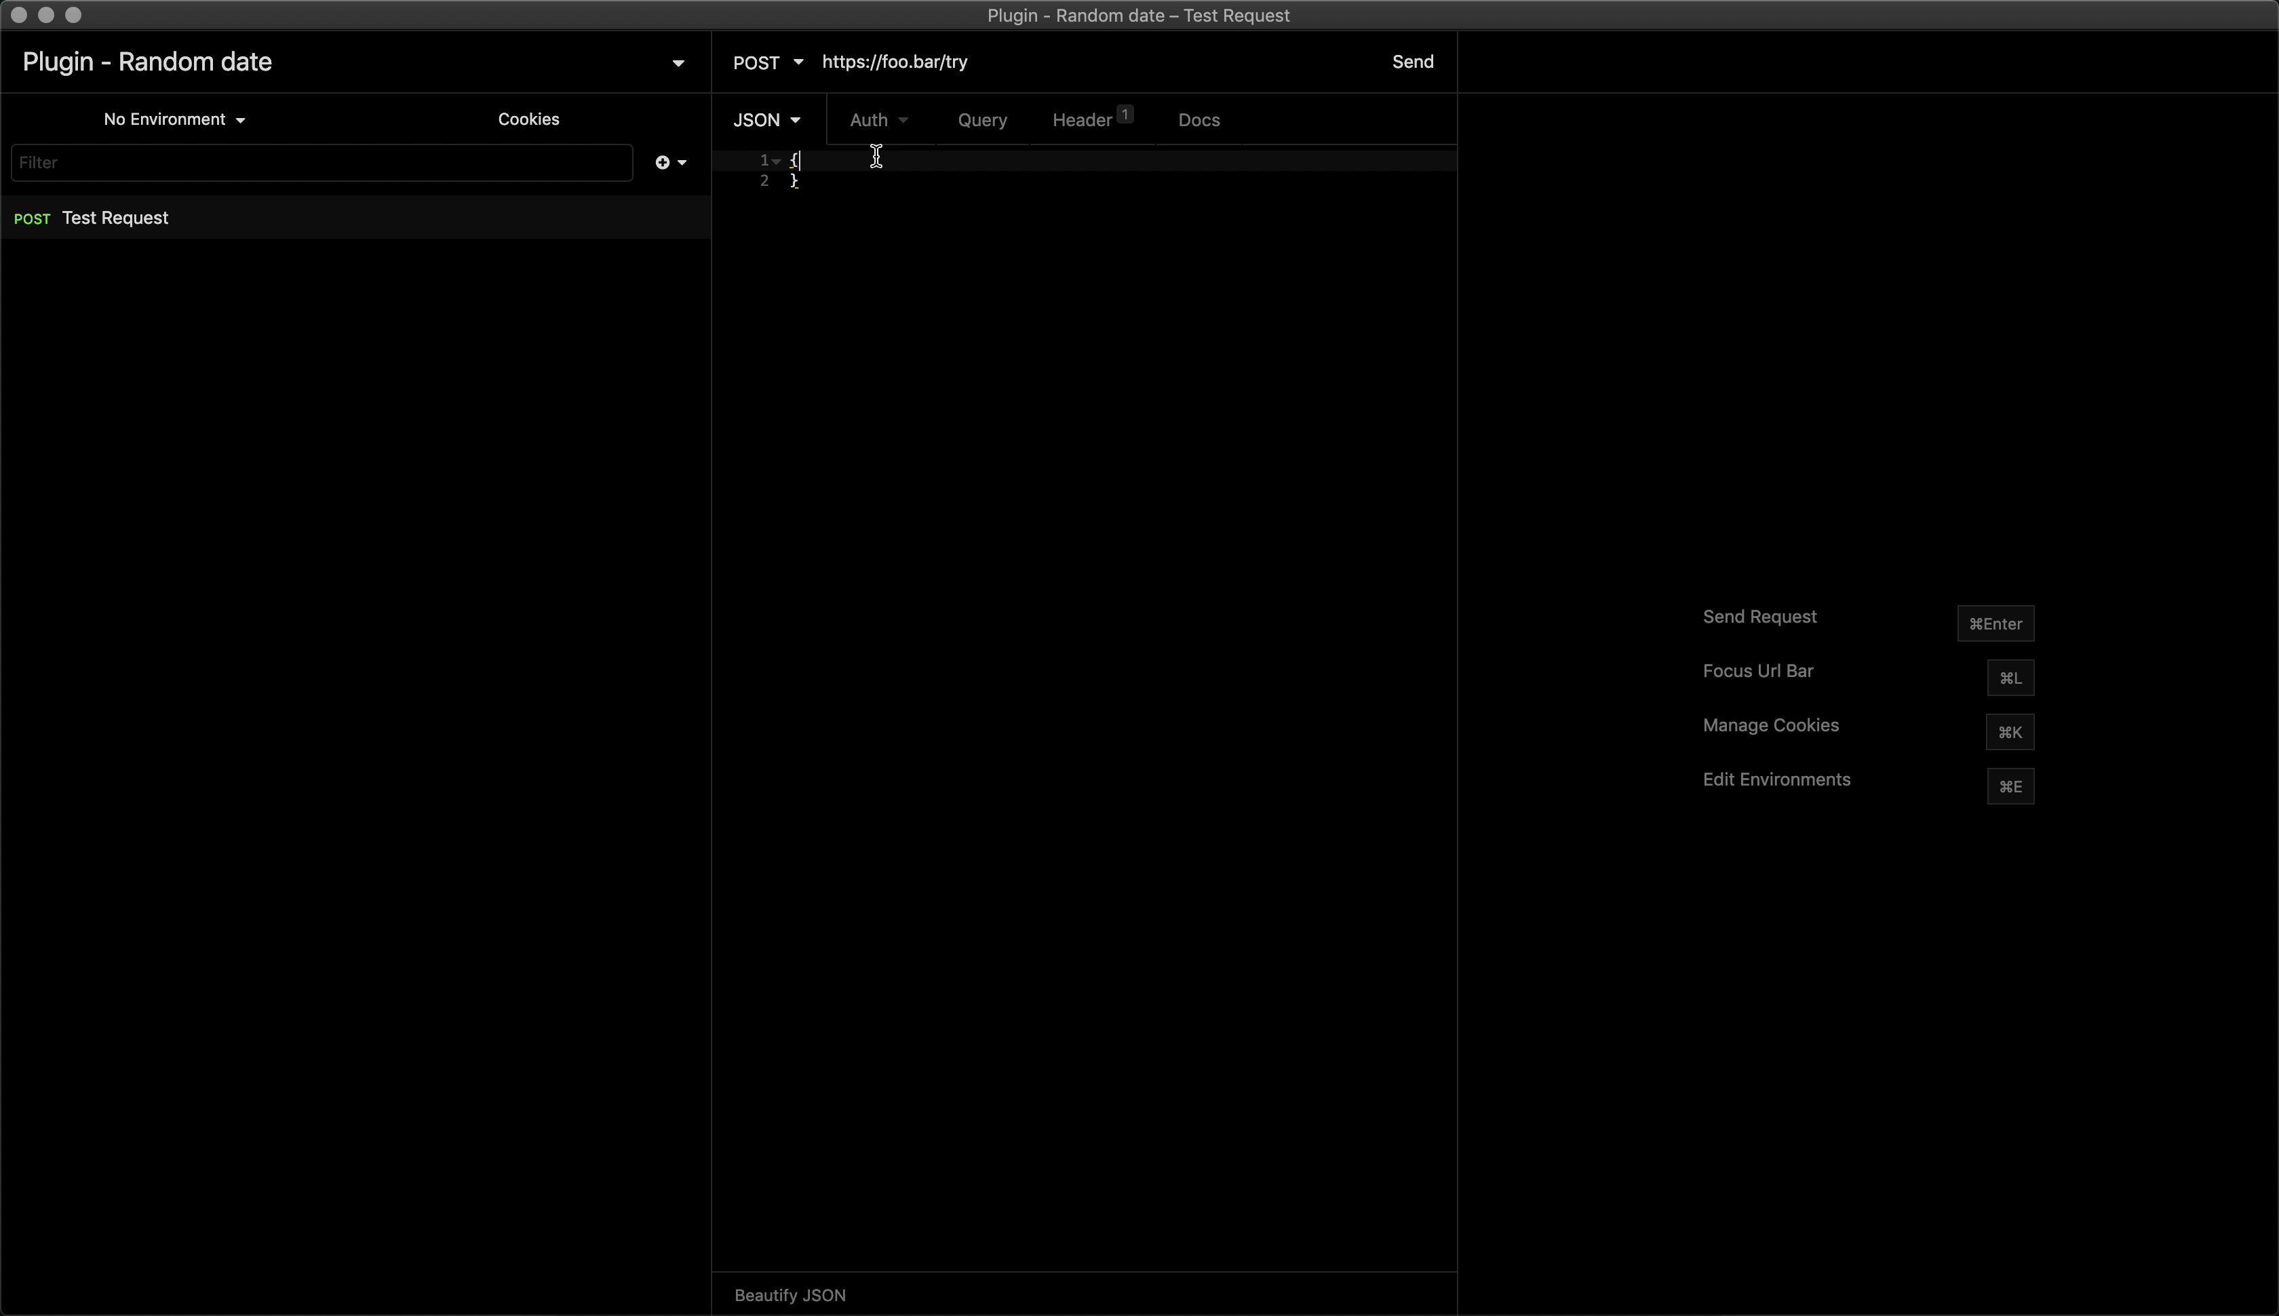The image size is (2279, 1316).
Task: Expand the No Environment selector
Action: click(174, 119)
